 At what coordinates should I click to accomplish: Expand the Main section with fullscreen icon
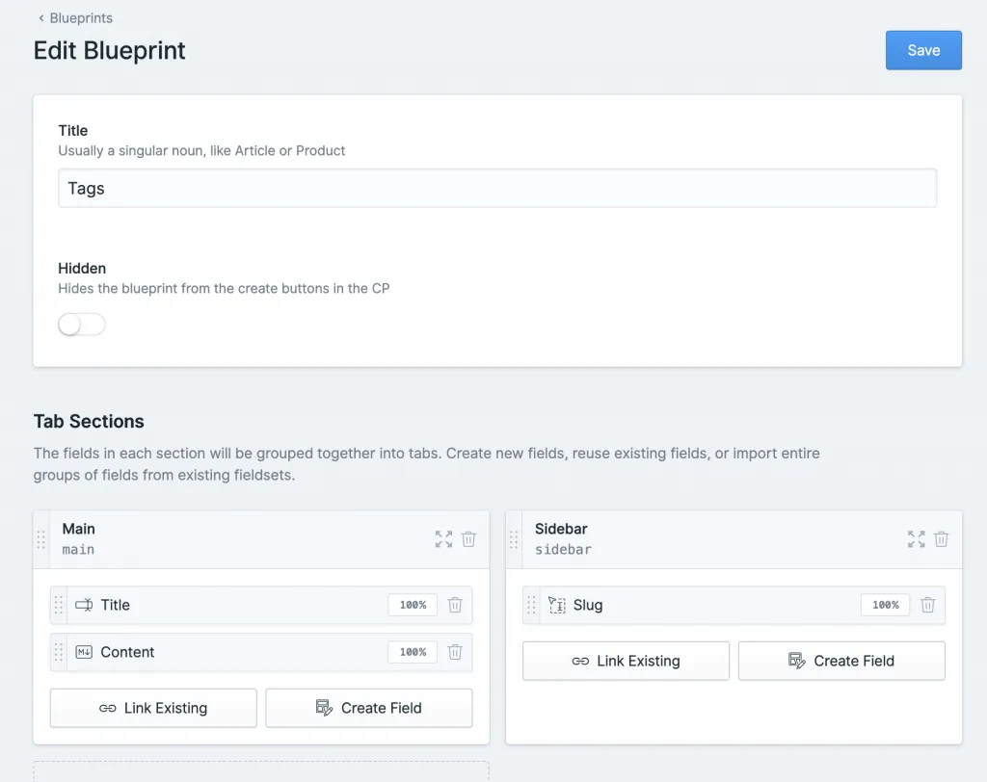tap(443, 539)
